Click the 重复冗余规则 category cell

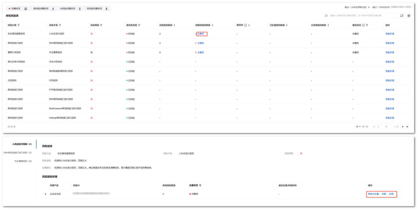(x=14, y=52)
